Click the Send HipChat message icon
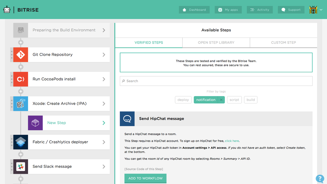Image resolution: width=327 pixels, height=184 pixels. 127,119
